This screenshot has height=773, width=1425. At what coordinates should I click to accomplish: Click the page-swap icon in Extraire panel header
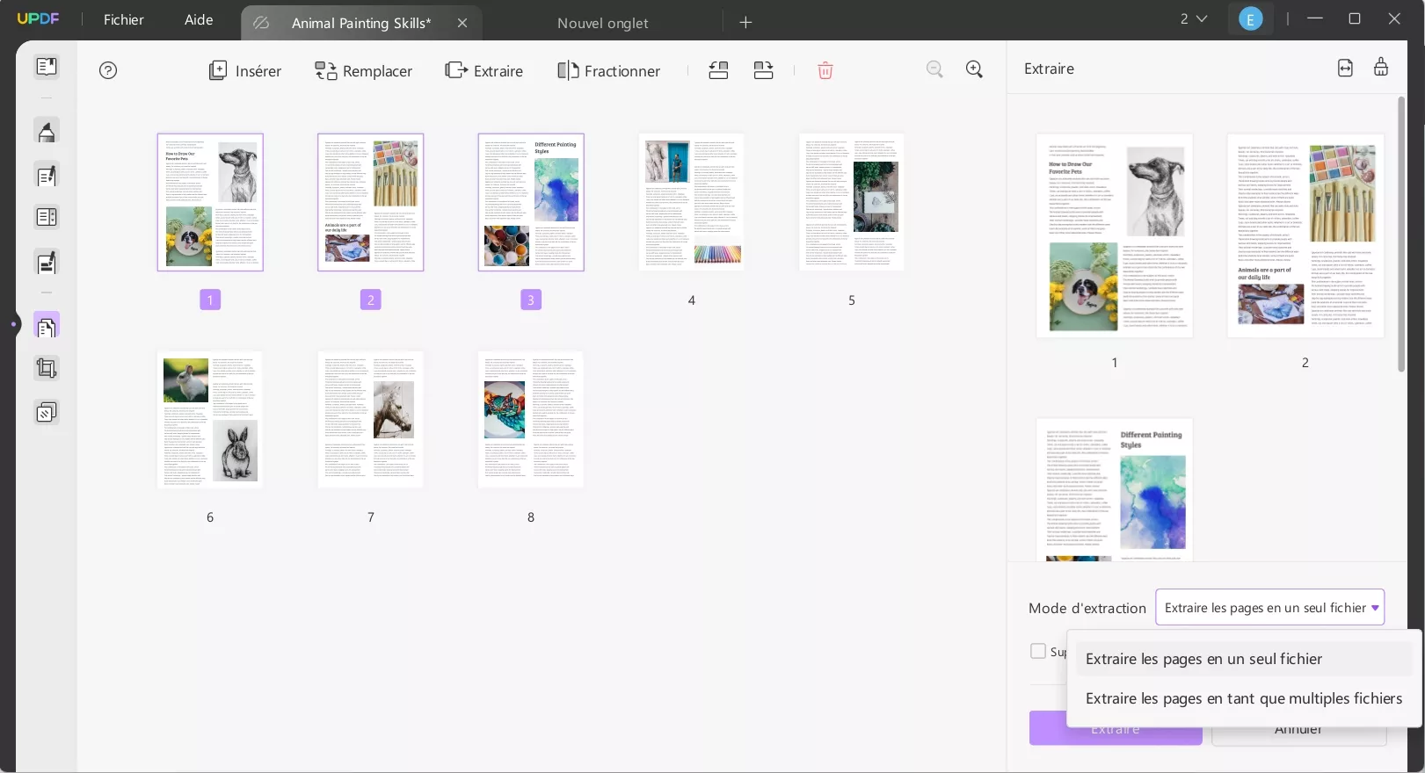(x=1345, y=68)
